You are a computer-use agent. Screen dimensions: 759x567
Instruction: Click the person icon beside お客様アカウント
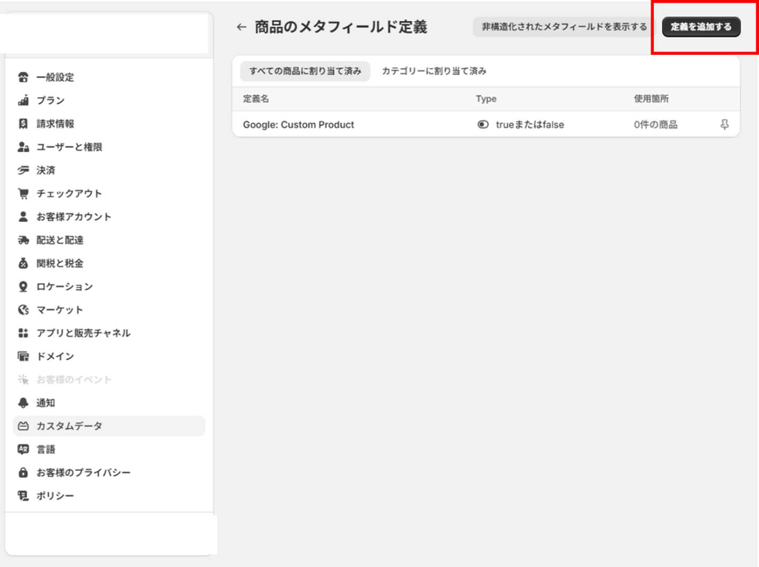click(23, 217)
